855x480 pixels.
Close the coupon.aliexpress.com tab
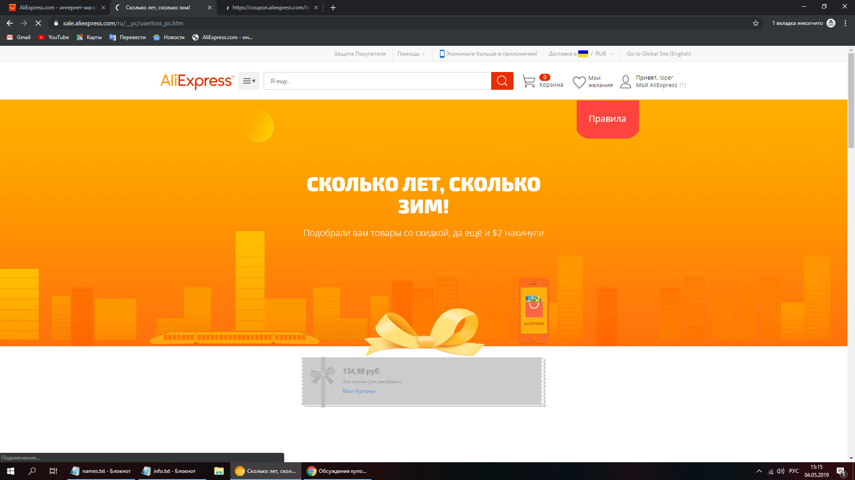[316, 8]
